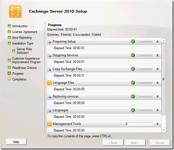The height and width of the screenshot is (150, 174).
Task: Click the Completed status for Languages
Action: click(144, 110)
